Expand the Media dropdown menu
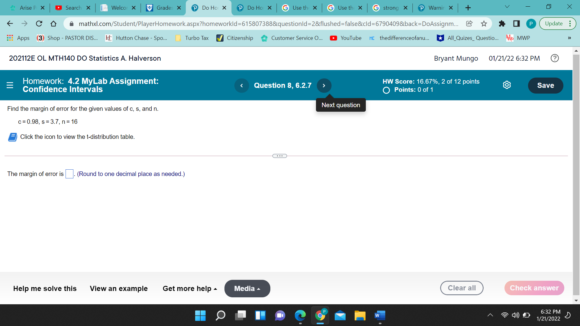The image size is (580, 326). pos(247,288)
